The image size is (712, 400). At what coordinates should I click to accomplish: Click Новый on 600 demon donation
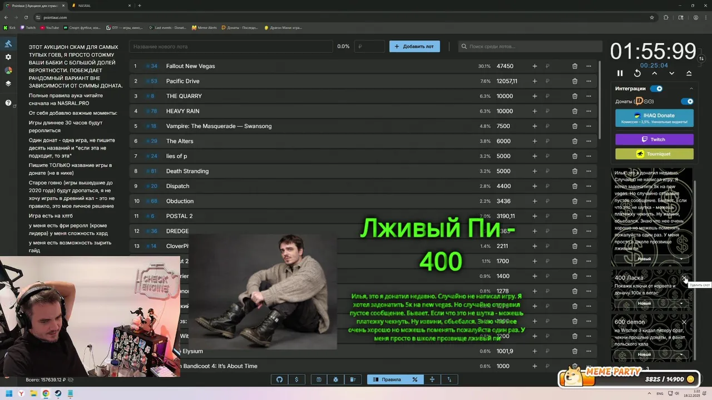coord(644,354)
